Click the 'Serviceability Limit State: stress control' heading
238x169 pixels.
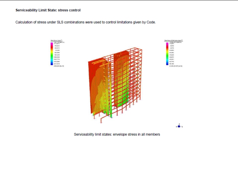click(x=48, y=10)
